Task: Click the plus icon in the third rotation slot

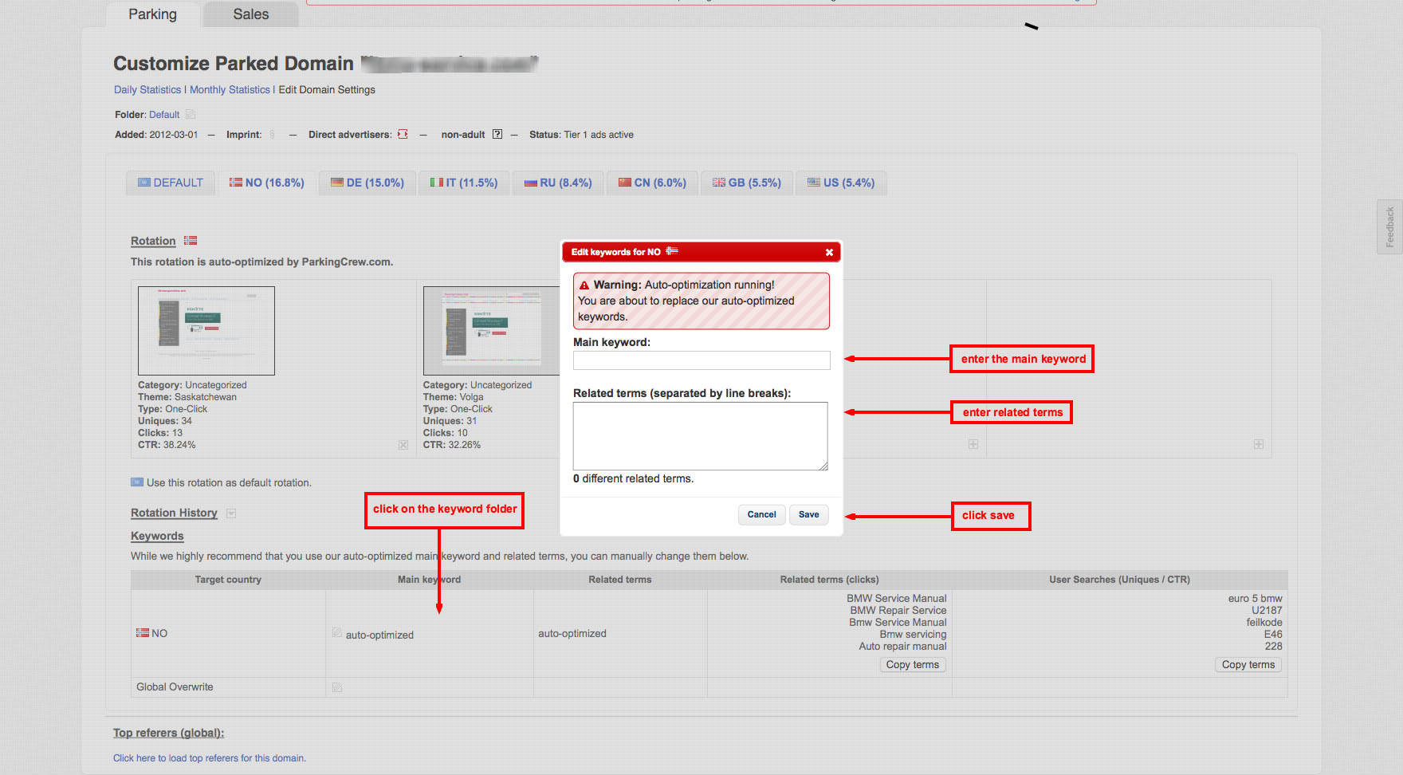Action: [973, 444]
